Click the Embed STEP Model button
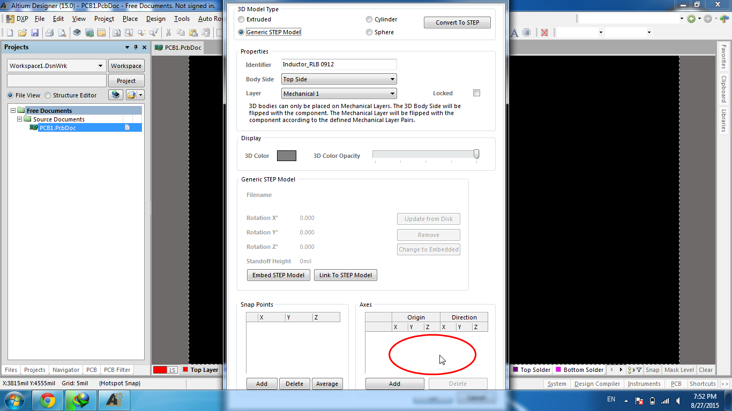Screen dimensions: 732x411 [278, 275]
